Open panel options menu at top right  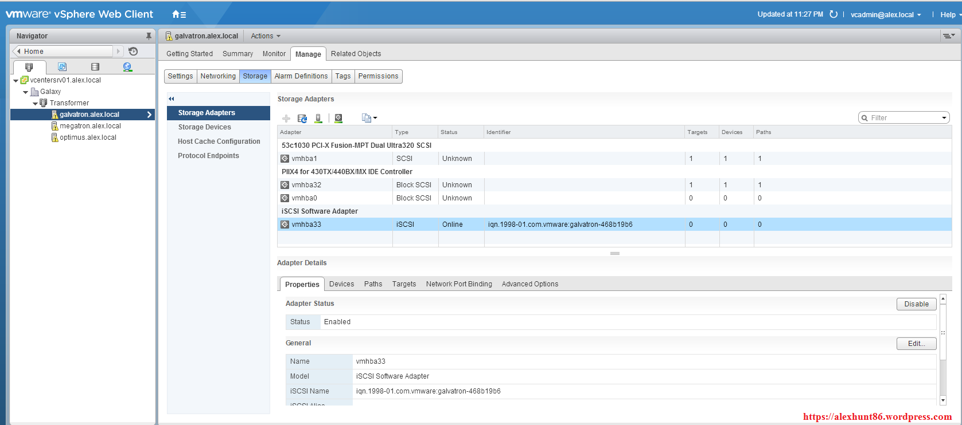click(x=948, y=36)
